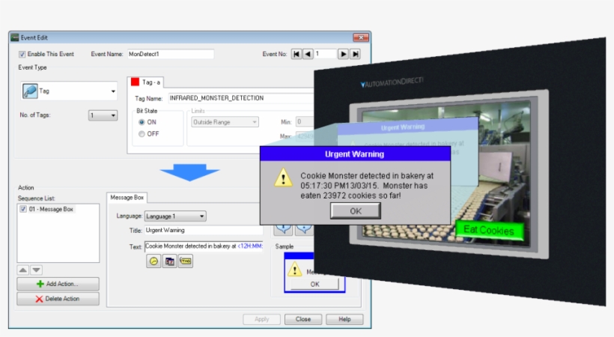
Task: Open the Outside Range limits dropdown
Action: (x=225, y=122)
